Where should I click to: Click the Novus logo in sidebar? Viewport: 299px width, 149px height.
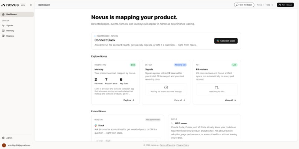click(10, 5)
